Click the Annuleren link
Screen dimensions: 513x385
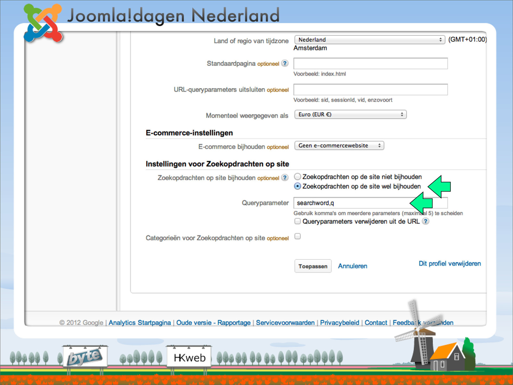(x=353, y=266)
